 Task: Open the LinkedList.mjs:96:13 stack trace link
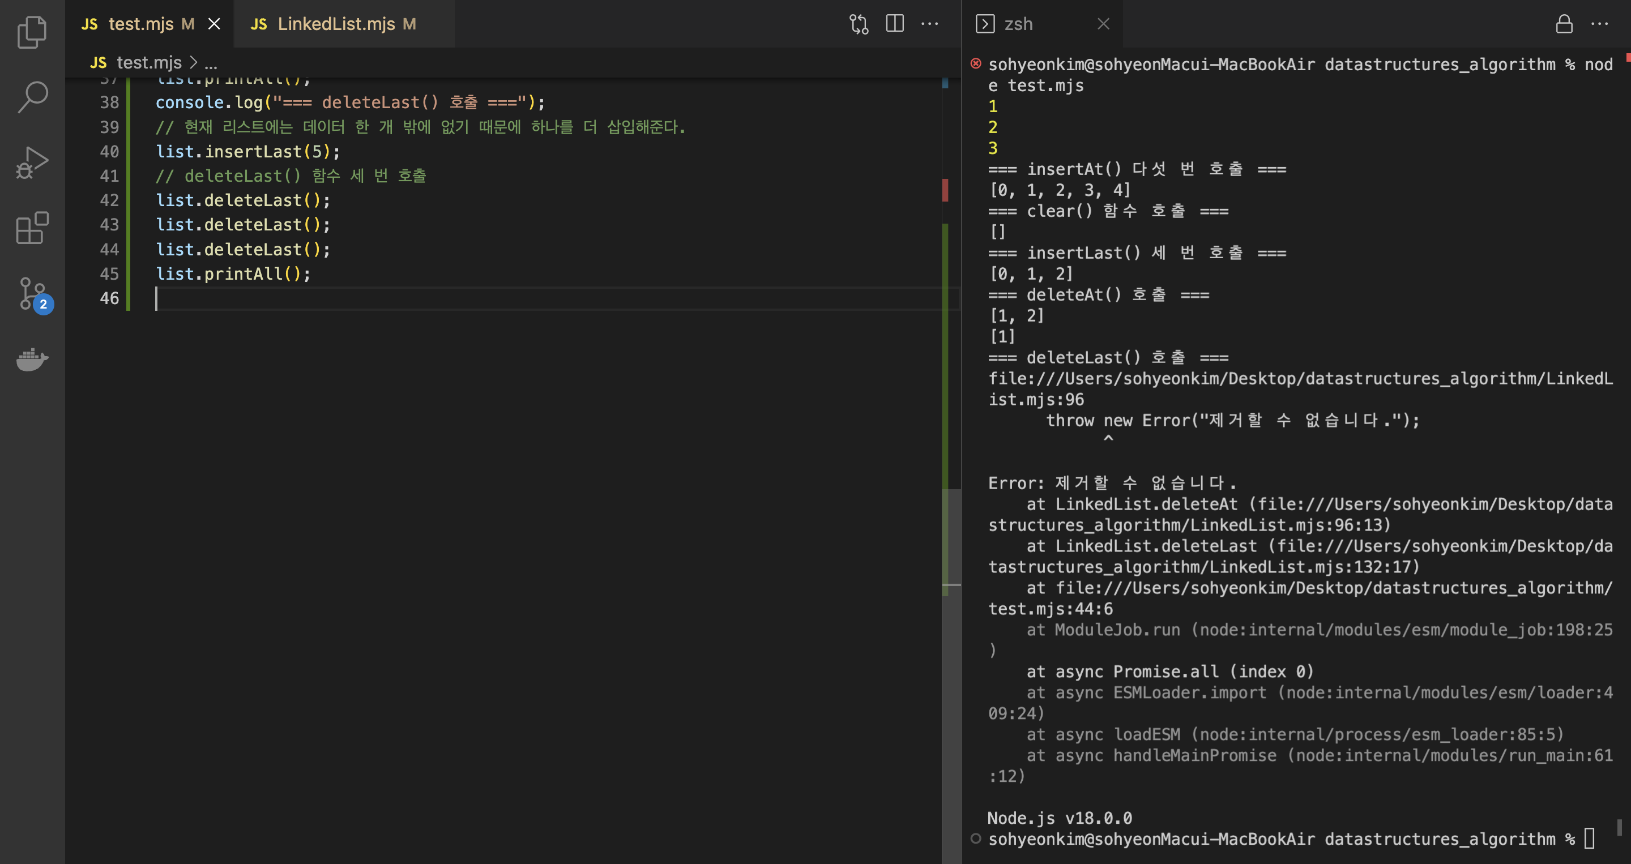(1301, 515)
